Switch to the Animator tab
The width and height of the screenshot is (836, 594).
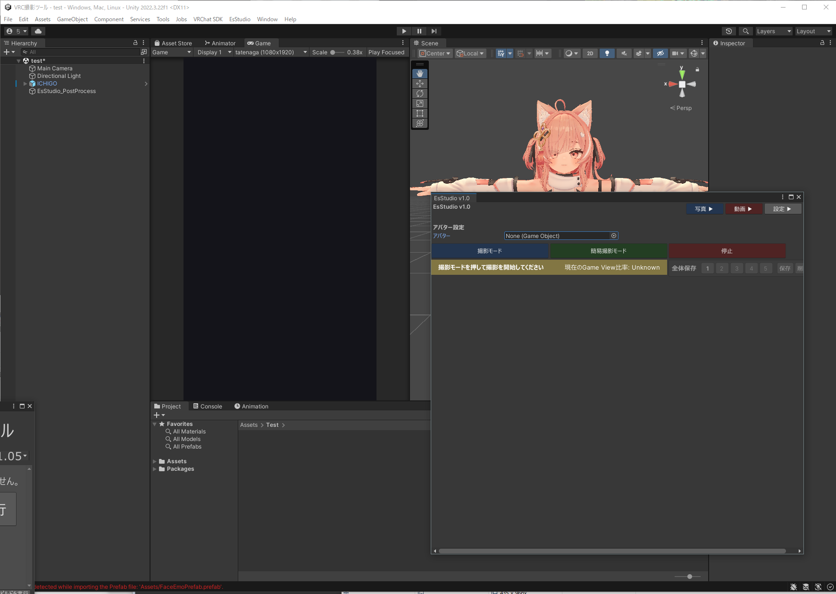pos(220,43)
